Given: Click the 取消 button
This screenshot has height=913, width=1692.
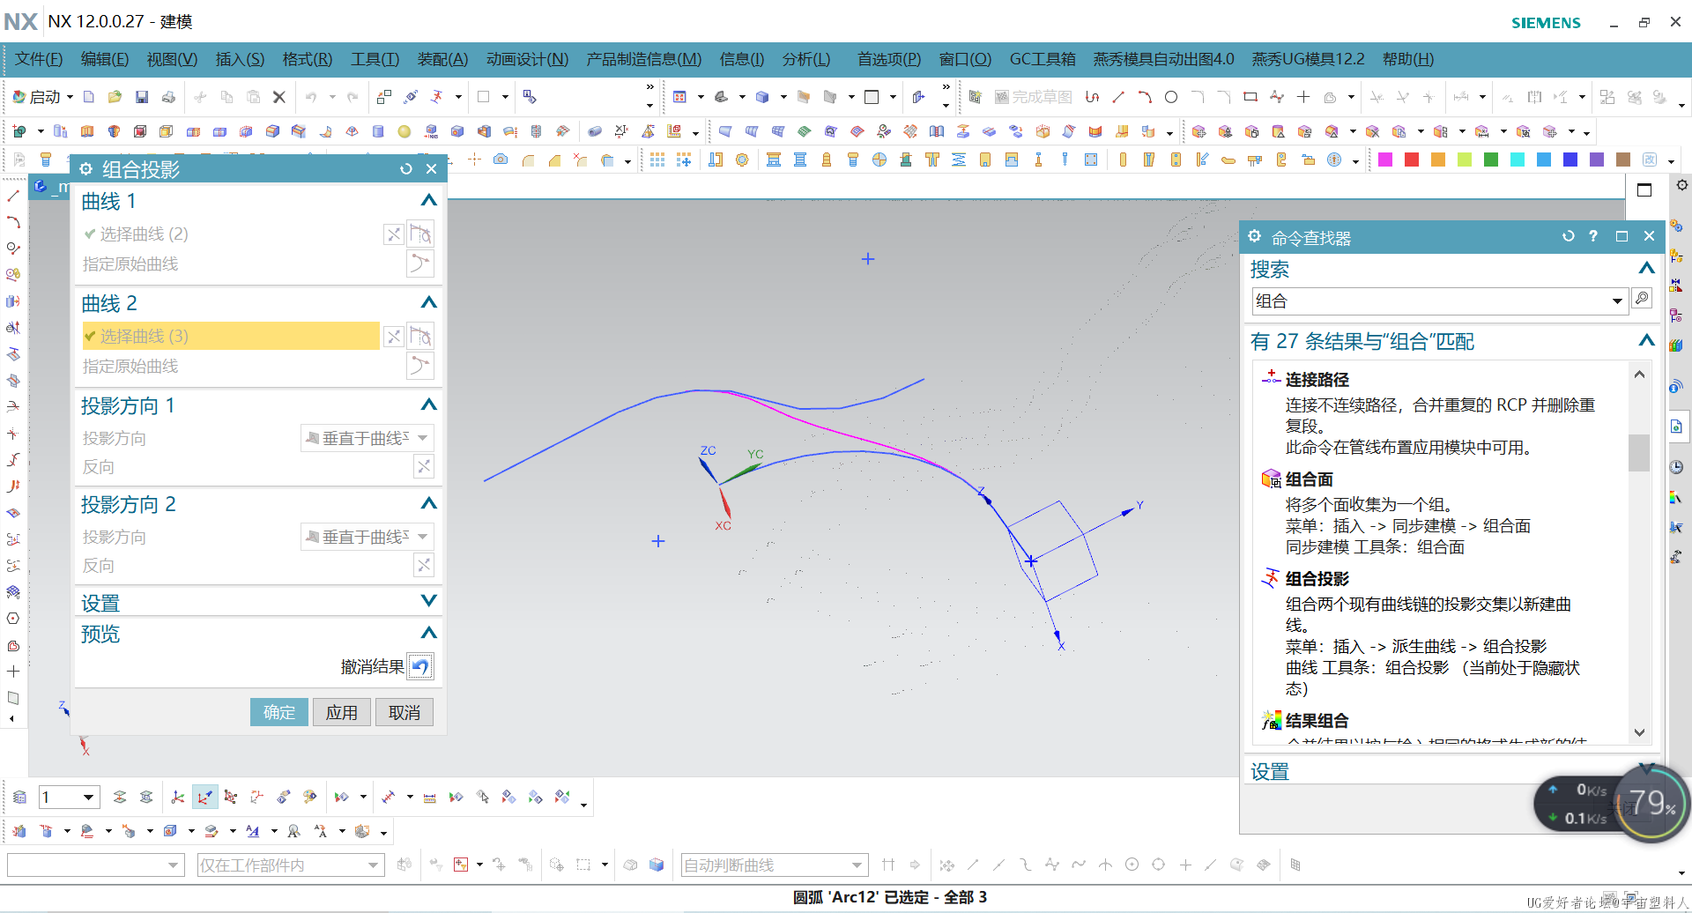Looking at the screenshot, I should pyautogui.click(x=404, y=712).
